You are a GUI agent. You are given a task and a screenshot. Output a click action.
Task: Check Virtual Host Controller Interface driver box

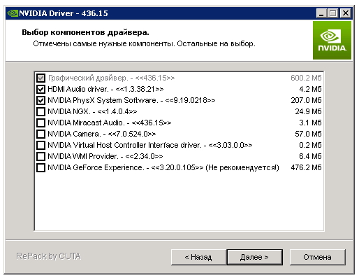[x=41, y=145]
